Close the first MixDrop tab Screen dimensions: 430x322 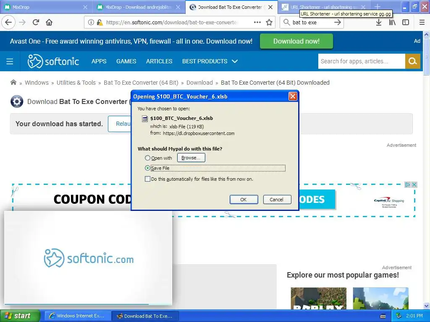point(85,7)
